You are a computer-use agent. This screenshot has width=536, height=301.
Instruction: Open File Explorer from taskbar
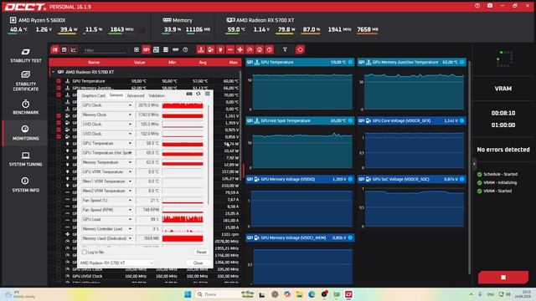click(x=300, y=294)
